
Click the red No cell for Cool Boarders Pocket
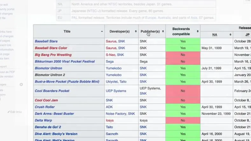coord(183,91)
